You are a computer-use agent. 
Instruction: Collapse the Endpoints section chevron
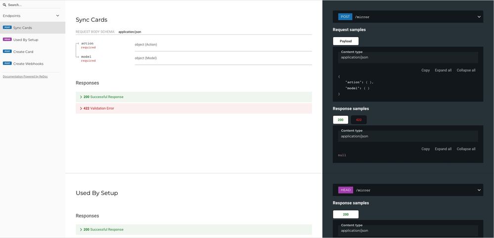point(58,16)
